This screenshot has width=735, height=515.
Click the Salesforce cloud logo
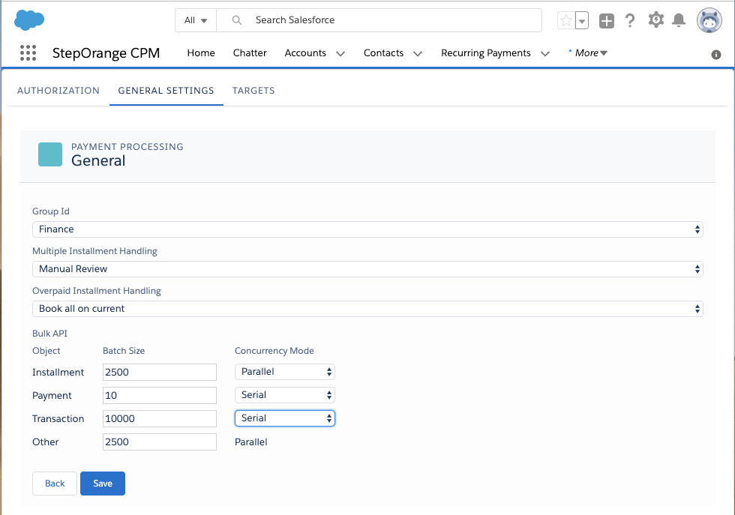[29, 20]
